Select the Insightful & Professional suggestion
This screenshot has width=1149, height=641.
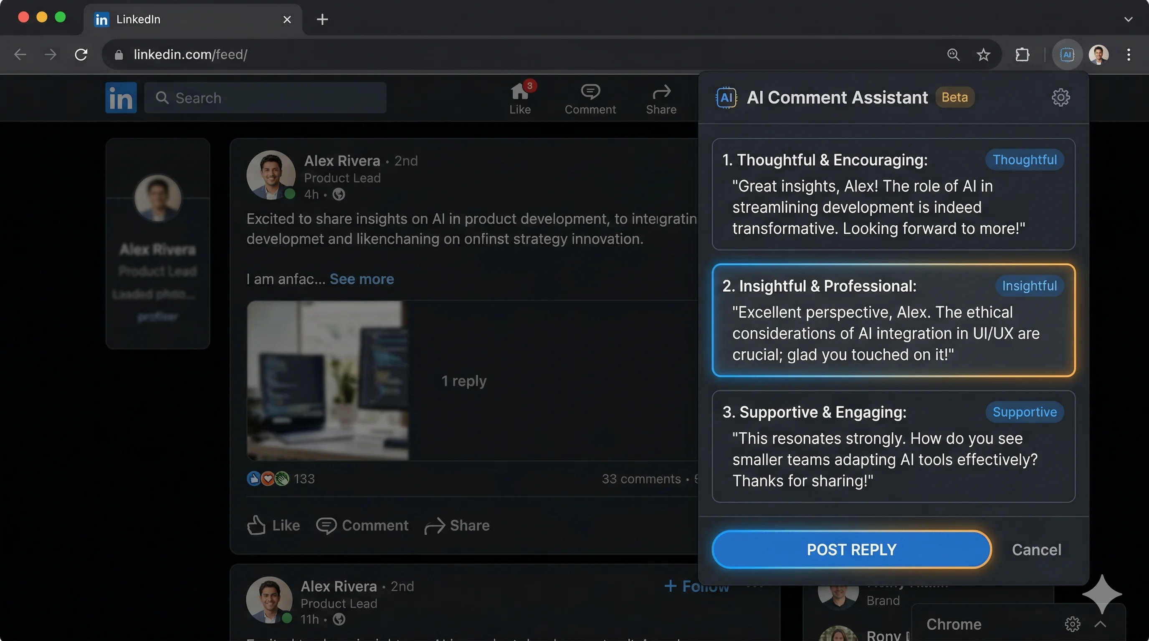[893, 320]
